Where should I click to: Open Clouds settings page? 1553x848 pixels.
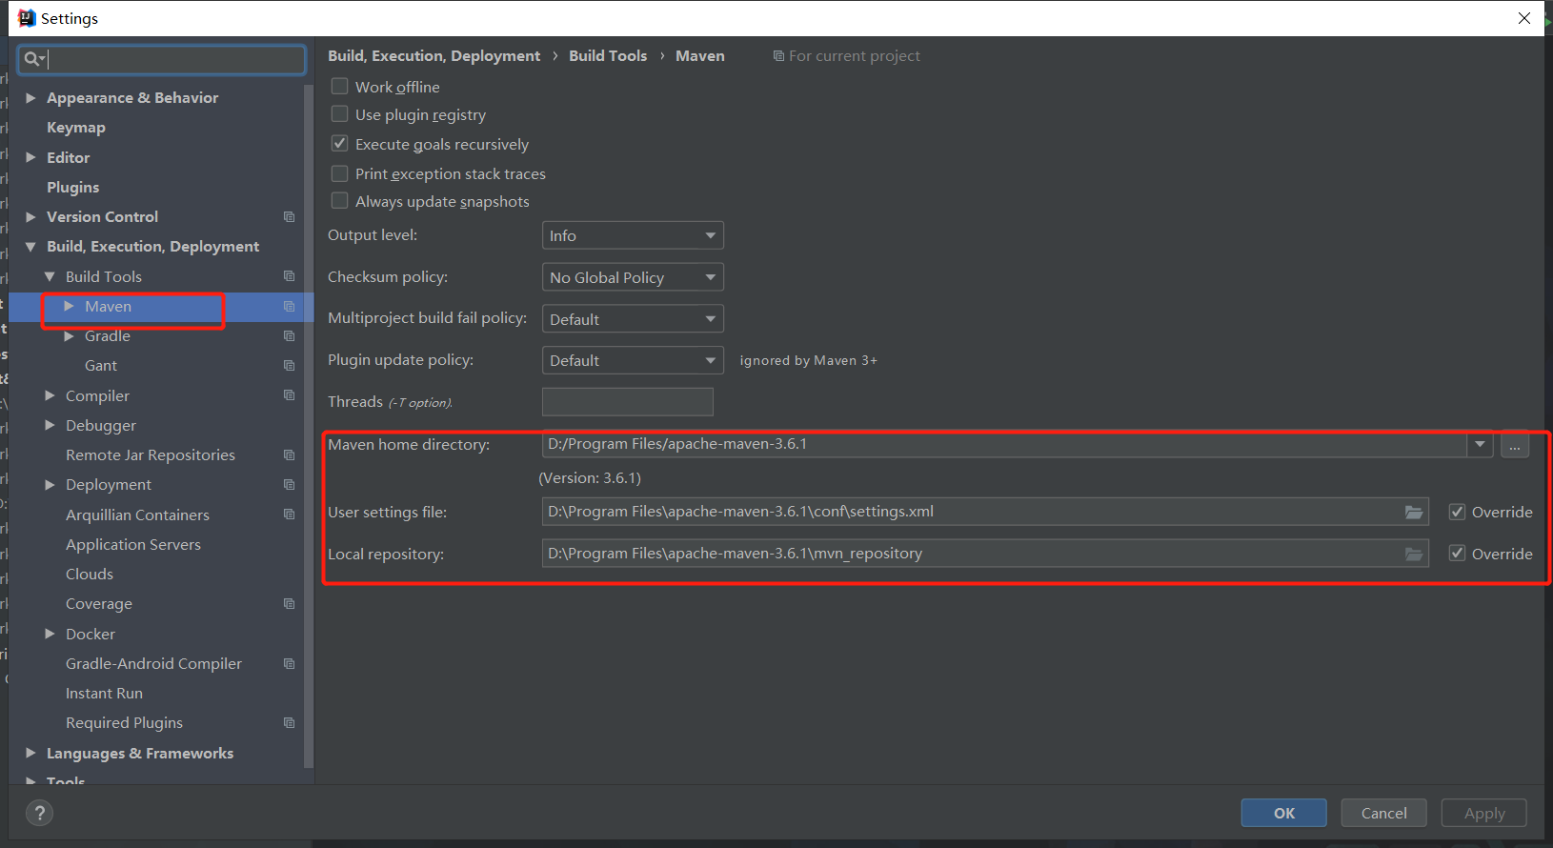coord(90,575)
